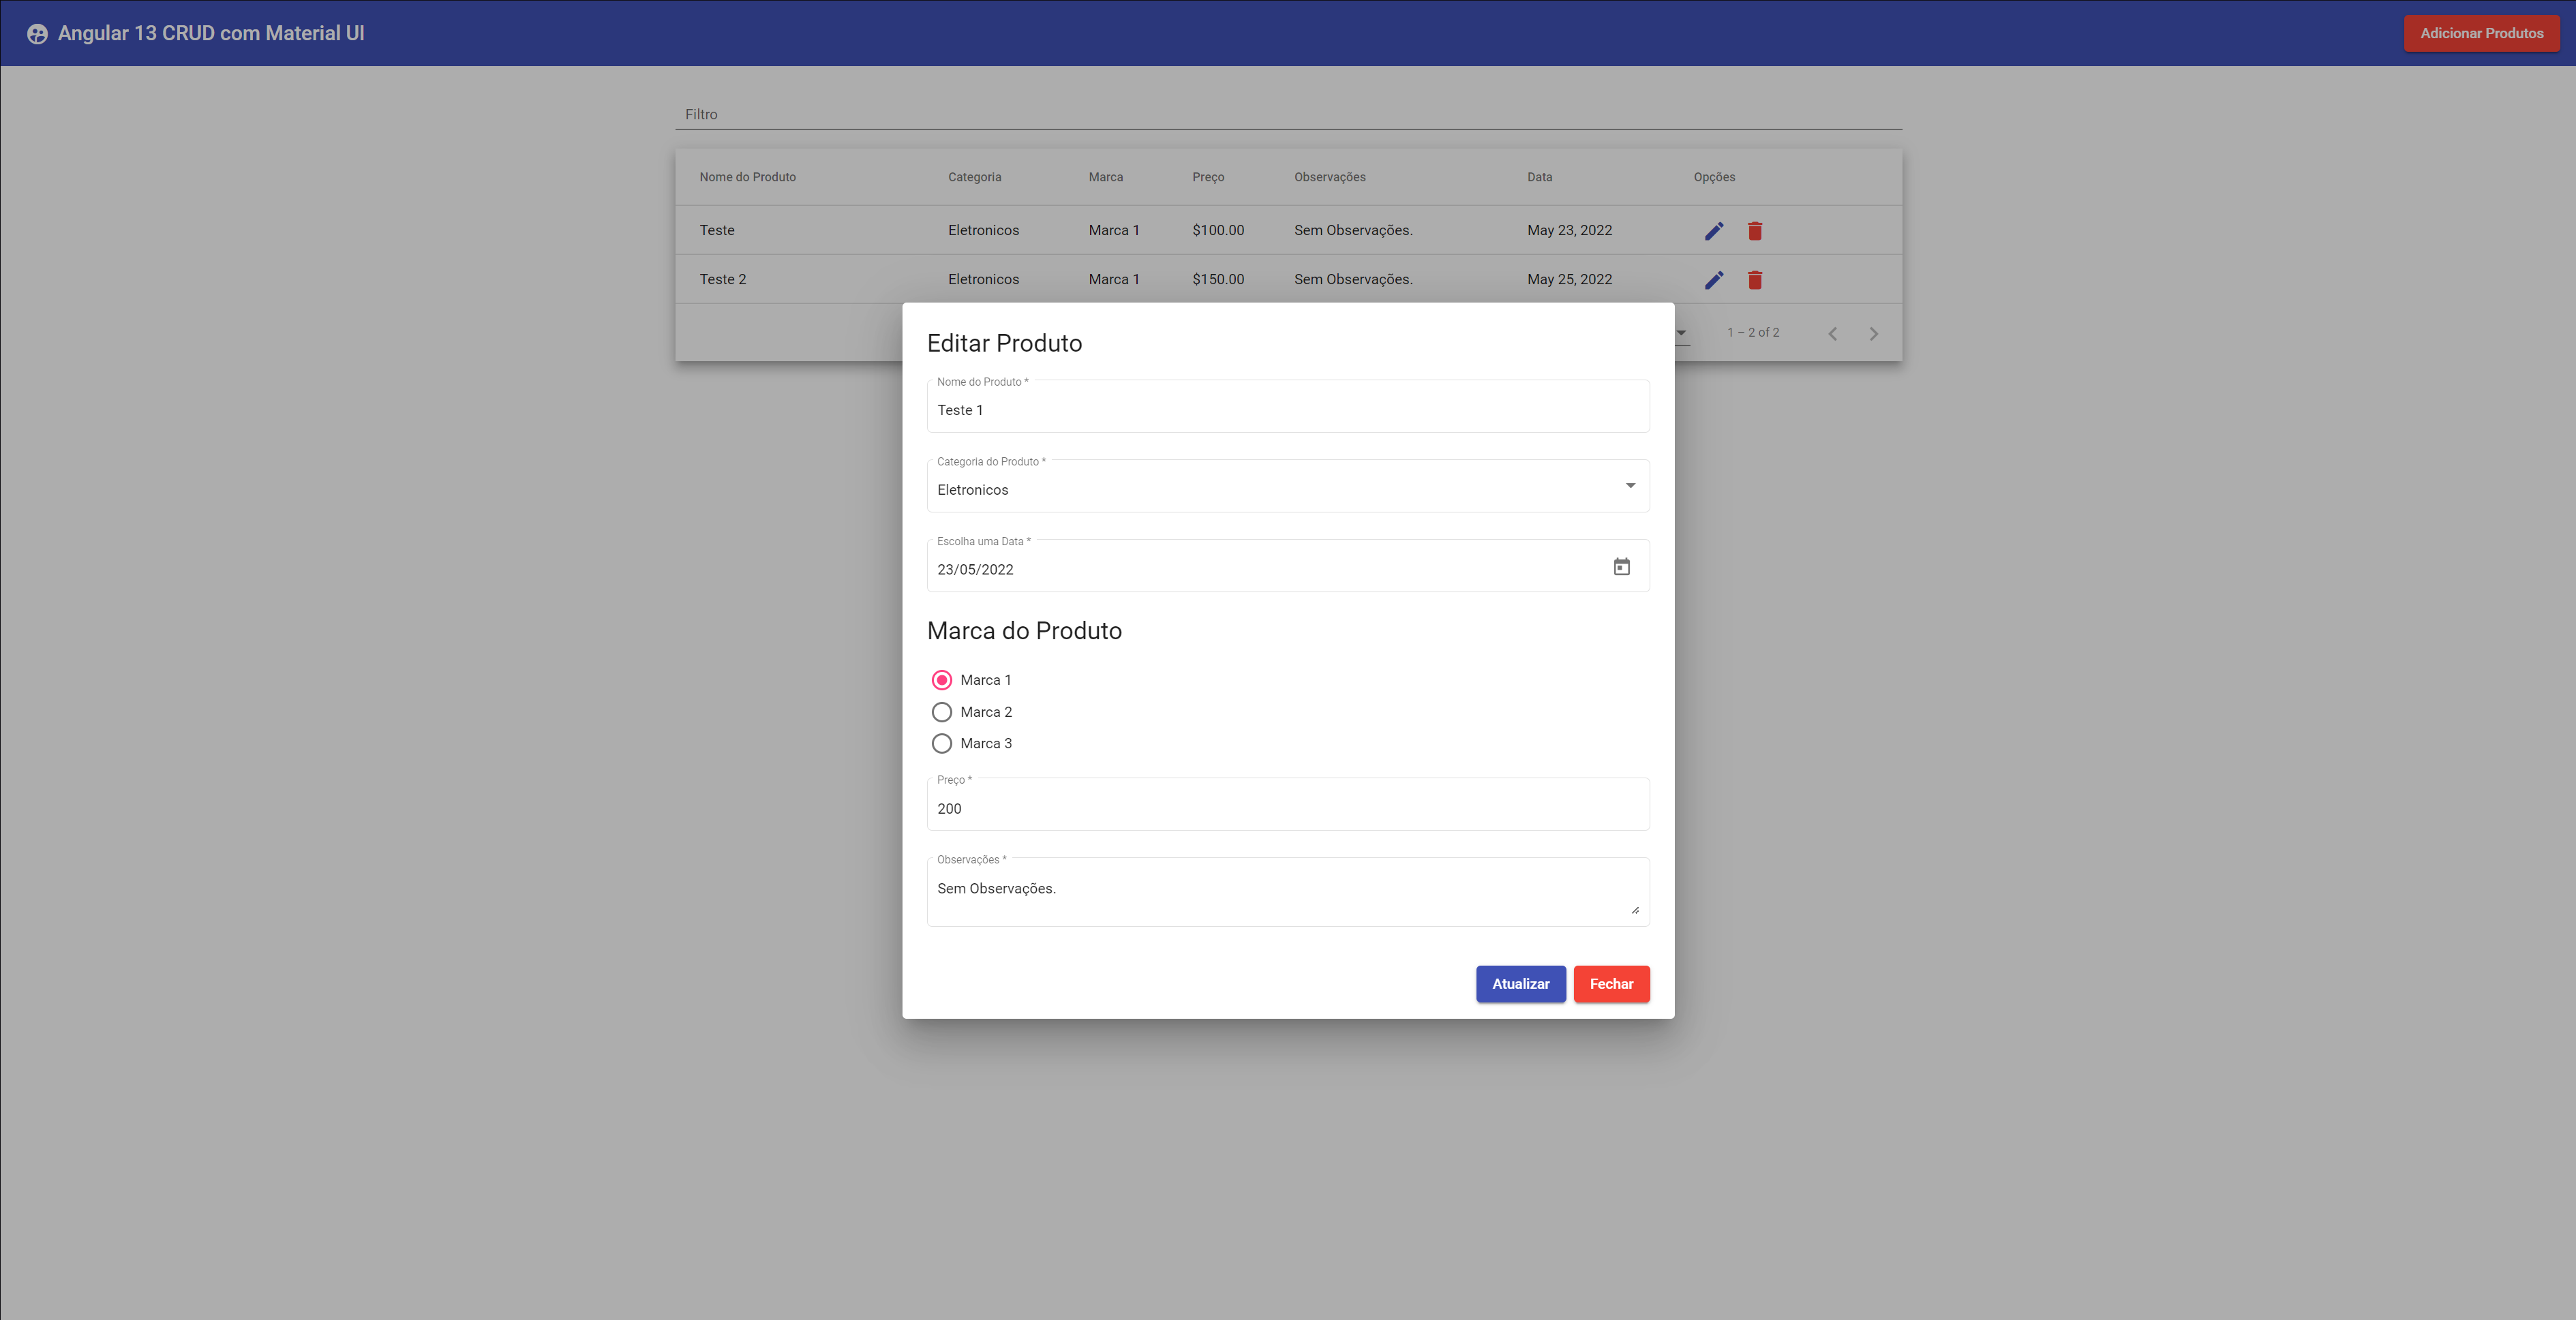This screenshot has height=1320, width=2576.
Task: Click the Marca column header
Action: pos(1105,177)
